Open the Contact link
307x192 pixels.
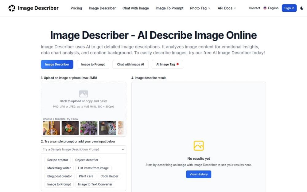pos(254,8)
